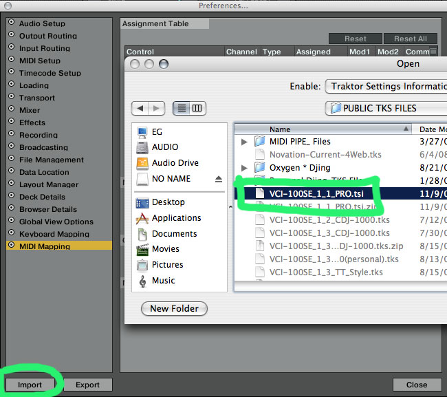This screenshot has width=447, height=397.
Task: Click the back navigation arrow
Action: click(x=140, y=108)
